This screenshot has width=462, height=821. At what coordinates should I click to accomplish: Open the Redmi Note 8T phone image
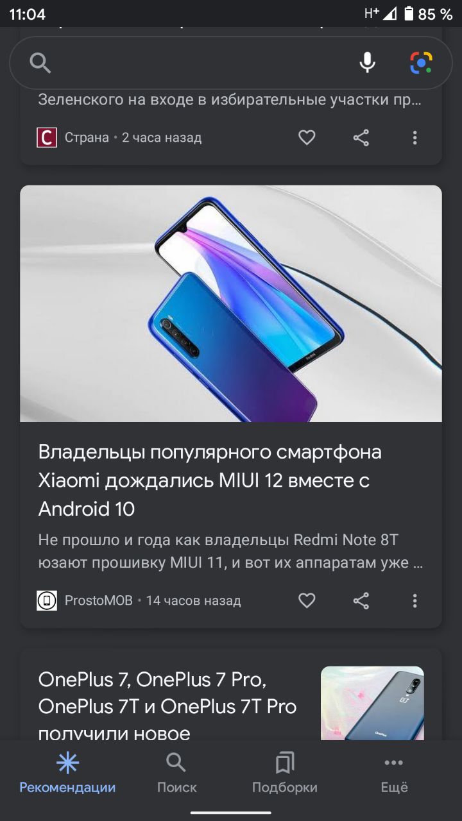tap(231, 303)
